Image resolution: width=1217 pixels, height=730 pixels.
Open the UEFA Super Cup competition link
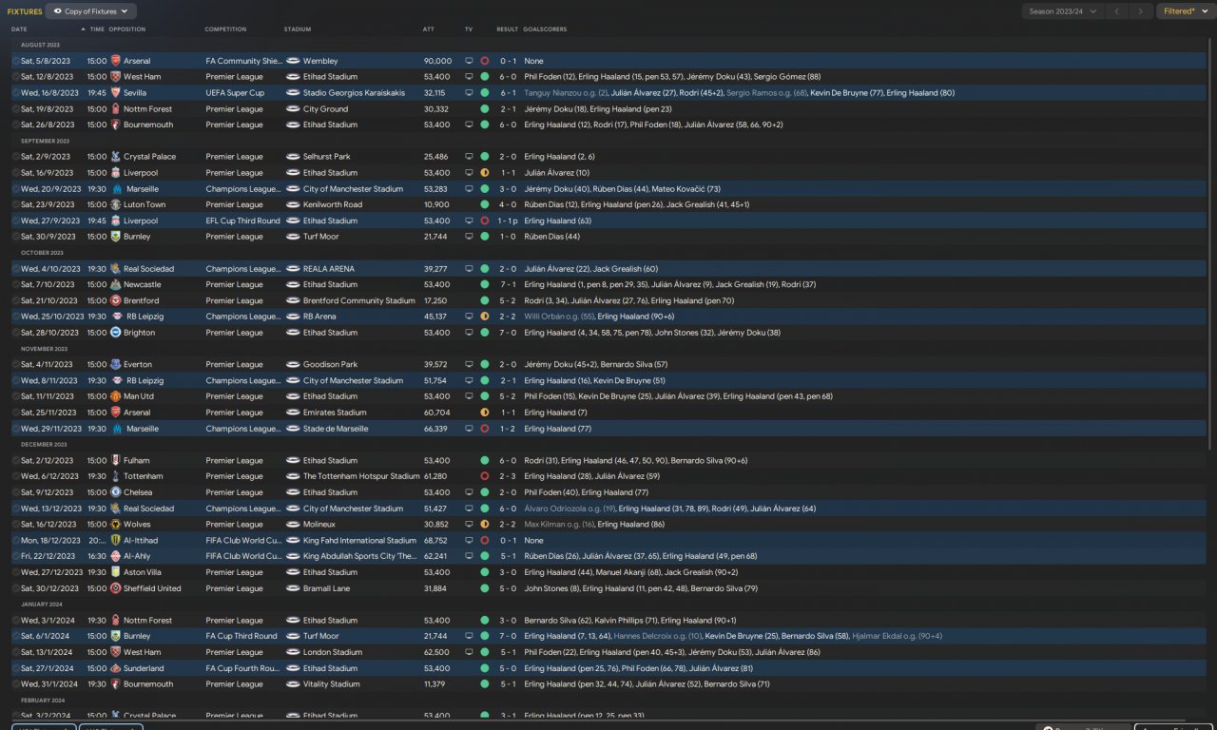(x=235, y=93)
